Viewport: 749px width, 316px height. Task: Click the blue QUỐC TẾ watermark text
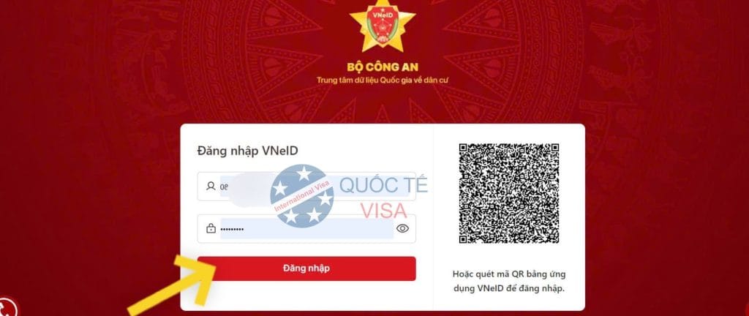pyautogui.click(x=384, y=185)
